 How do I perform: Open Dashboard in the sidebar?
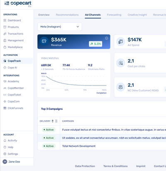click(x=14, y=20)
